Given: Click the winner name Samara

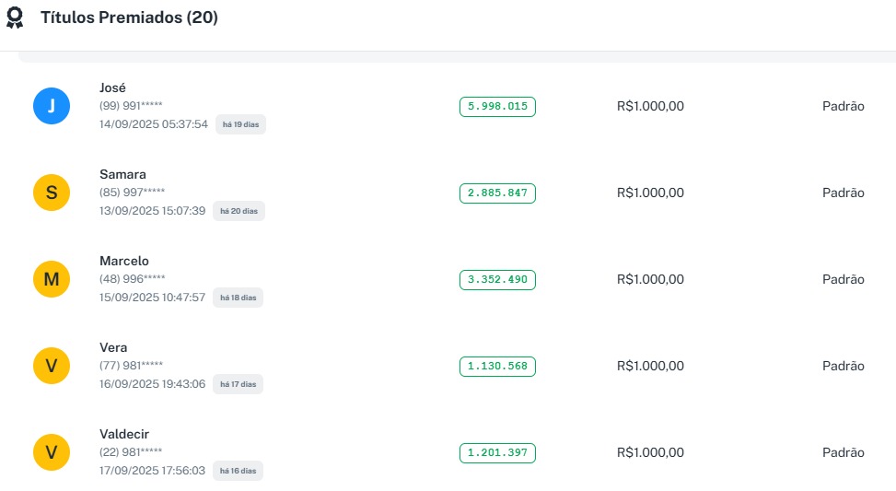Looking at the screenshot, I should (122, 174).
